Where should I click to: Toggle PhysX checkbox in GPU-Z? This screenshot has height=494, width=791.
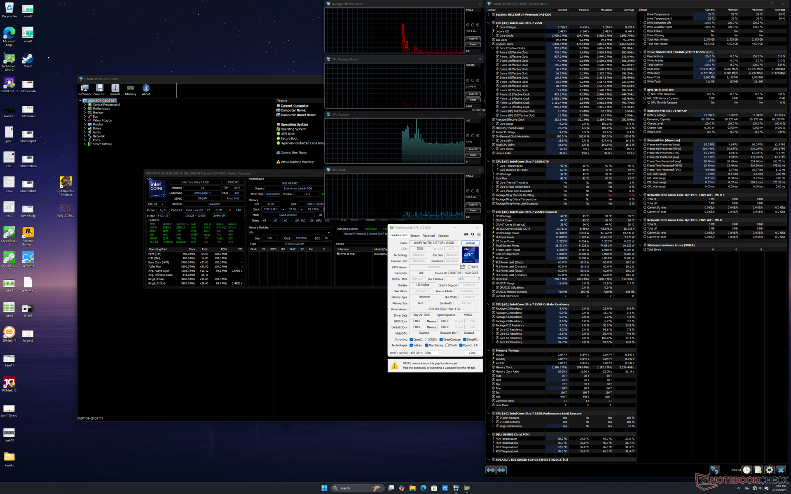click(447, 345)
